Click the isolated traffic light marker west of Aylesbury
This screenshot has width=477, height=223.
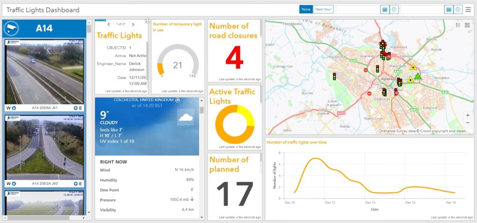click(x=334, y=75)
